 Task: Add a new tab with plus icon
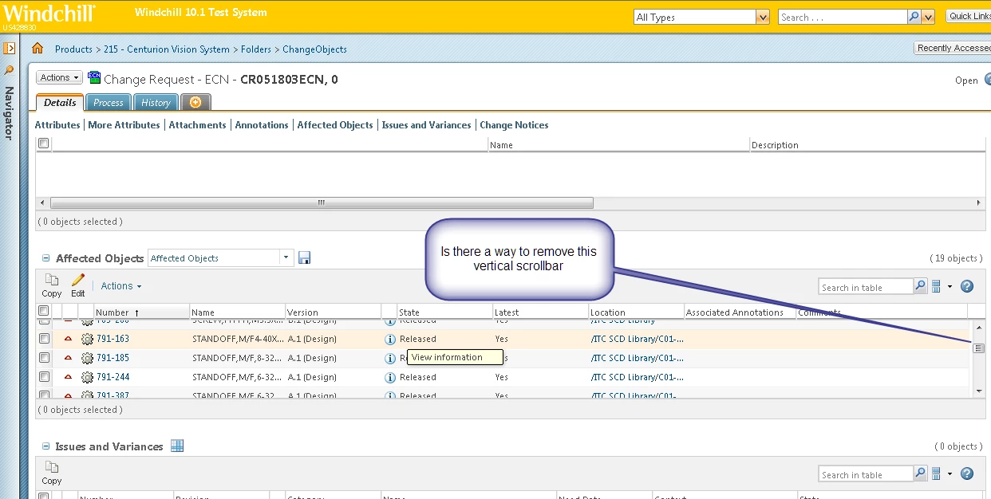click(x=195, y=103)
